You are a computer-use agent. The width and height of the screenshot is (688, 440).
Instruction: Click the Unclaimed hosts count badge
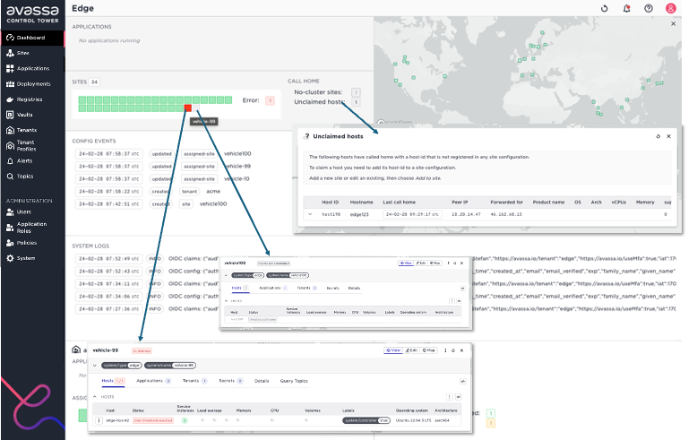coord(356,102)
